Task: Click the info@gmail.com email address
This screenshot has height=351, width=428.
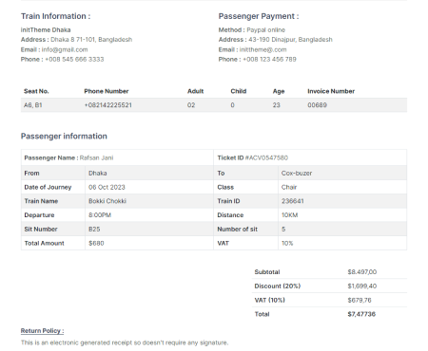Action: pyautogui.click(x=65, y=49)
